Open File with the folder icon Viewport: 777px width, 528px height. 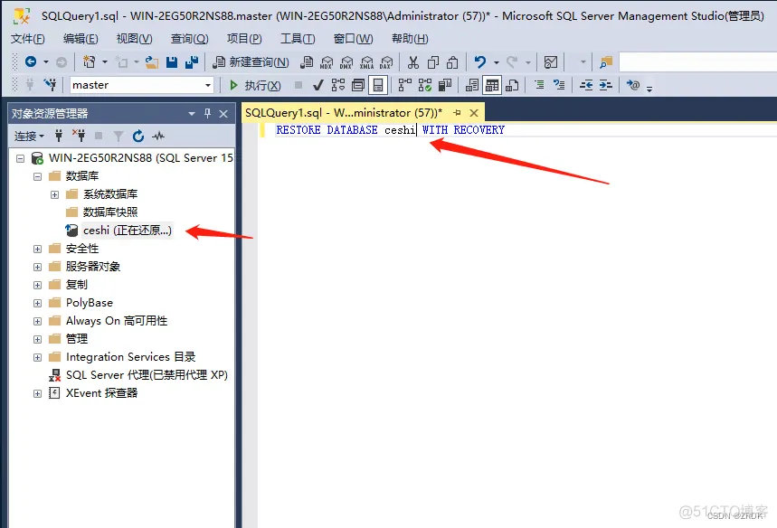[x=152, y=61]
